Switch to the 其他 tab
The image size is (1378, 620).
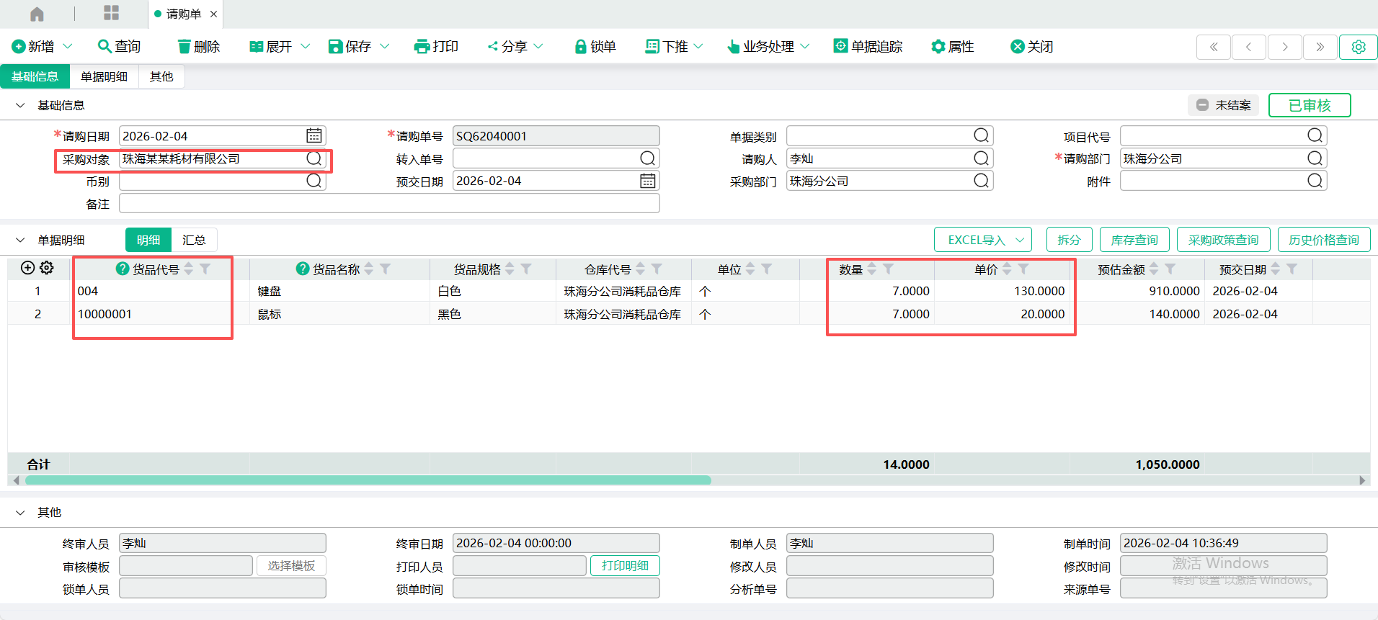161,76
